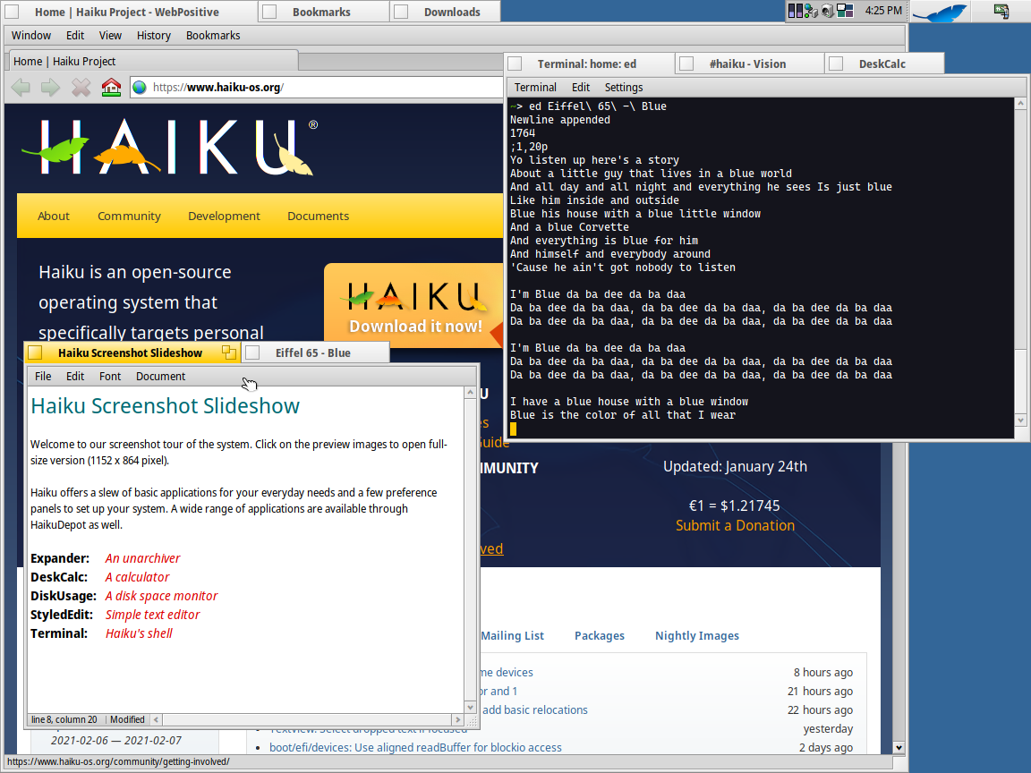The image size is (1031, 773).
Task: Open the Community navigation link
Action: (x=129, y=216)
